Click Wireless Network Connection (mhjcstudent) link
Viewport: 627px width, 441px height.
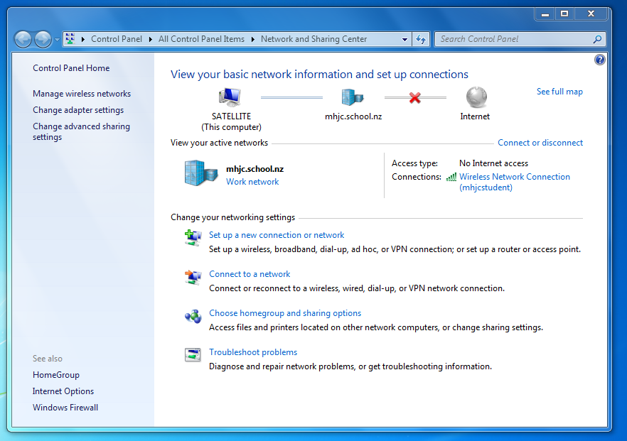(514, 177)
